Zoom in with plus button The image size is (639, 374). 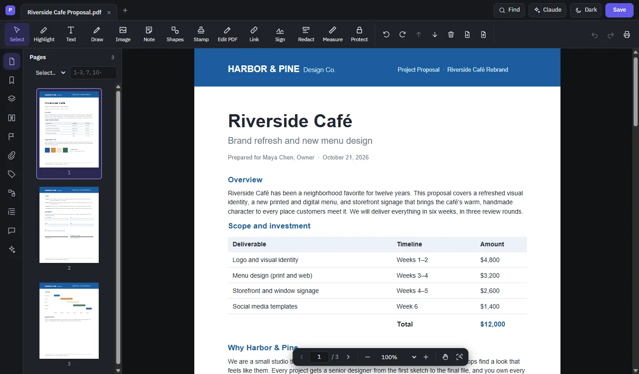[x=426, y=357]
